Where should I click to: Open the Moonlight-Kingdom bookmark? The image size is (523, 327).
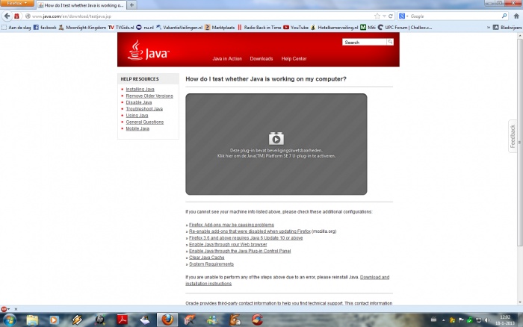[82, 28]
